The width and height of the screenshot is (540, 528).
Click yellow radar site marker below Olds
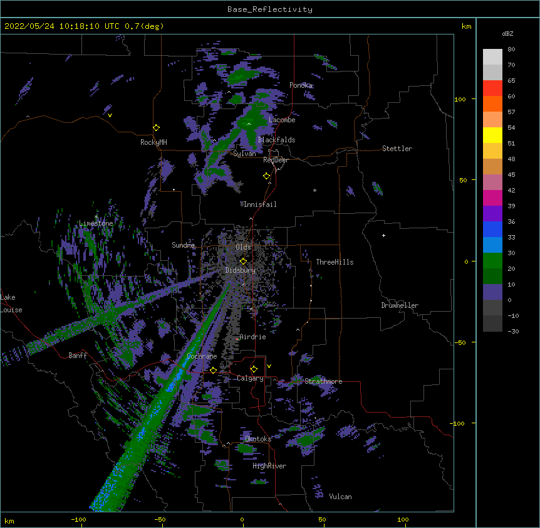(243, 261)
